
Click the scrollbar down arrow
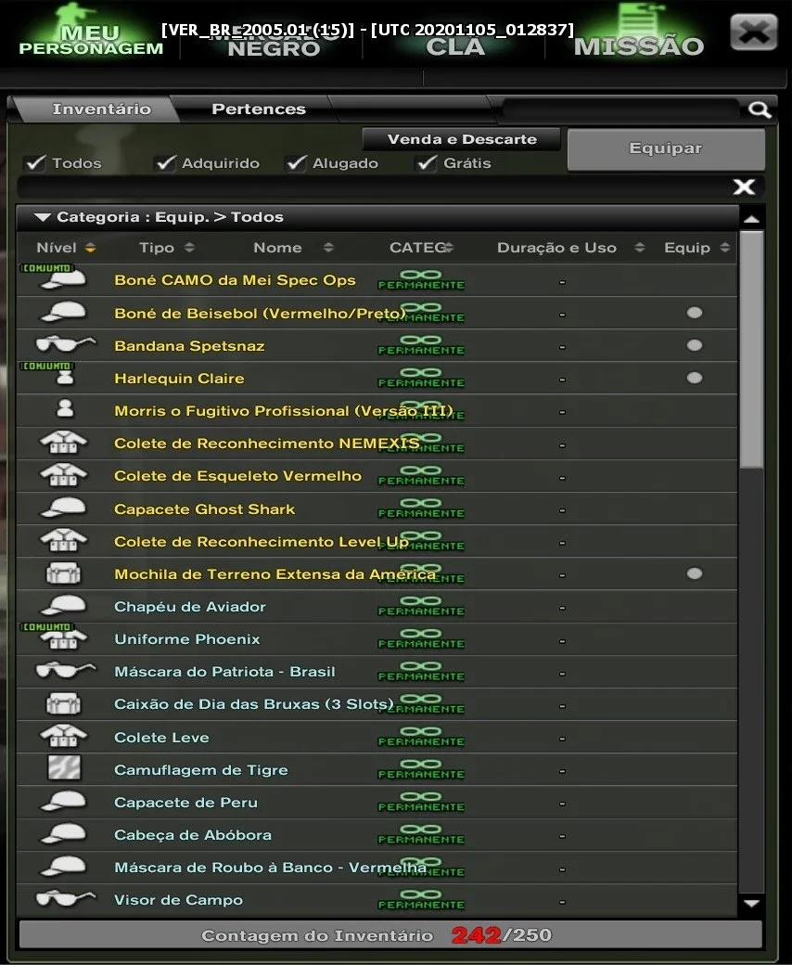pyautogui.click(x=751, y=904)
